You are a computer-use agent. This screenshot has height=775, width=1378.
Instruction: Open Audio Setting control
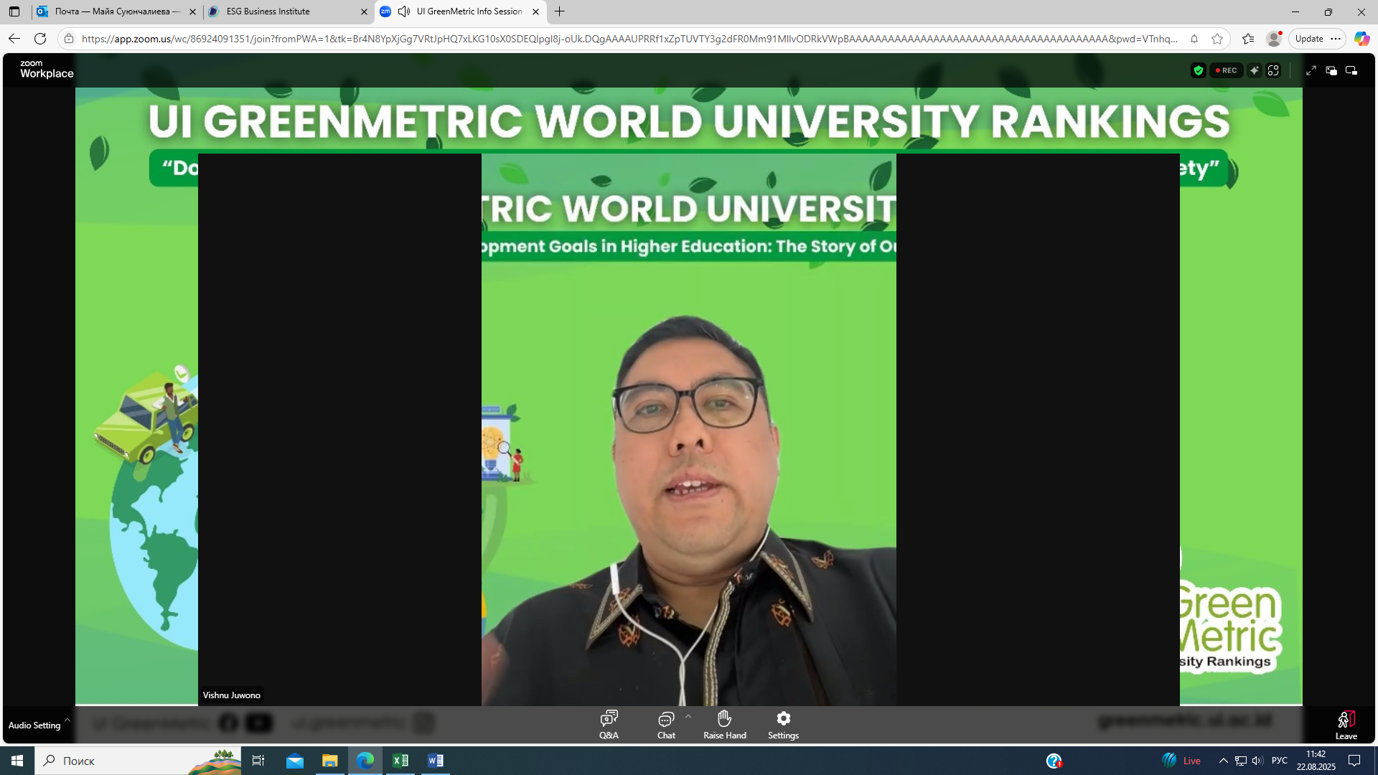34,725
